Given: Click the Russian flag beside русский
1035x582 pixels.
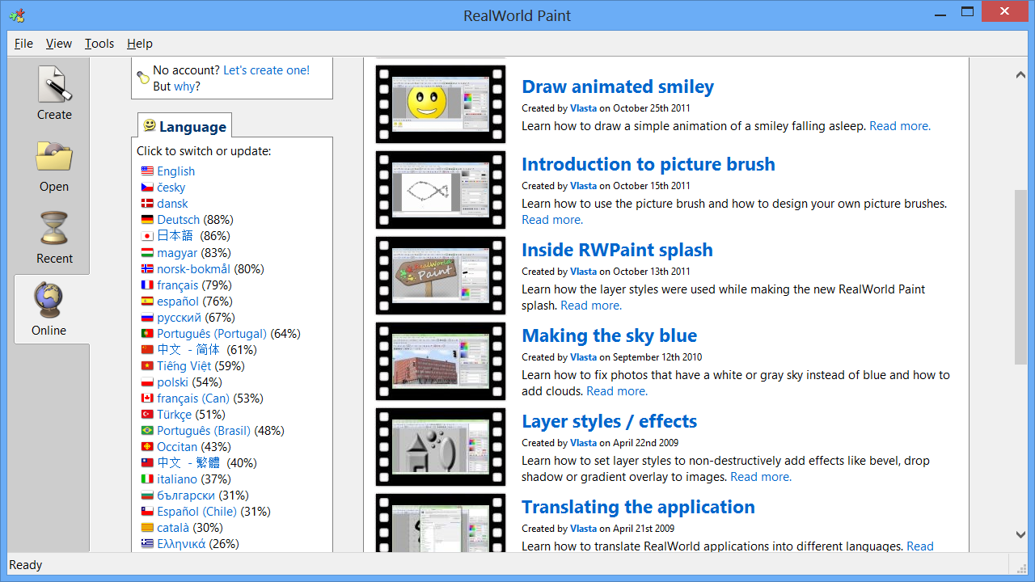Looking at the screenshot, I should [147, 317].
